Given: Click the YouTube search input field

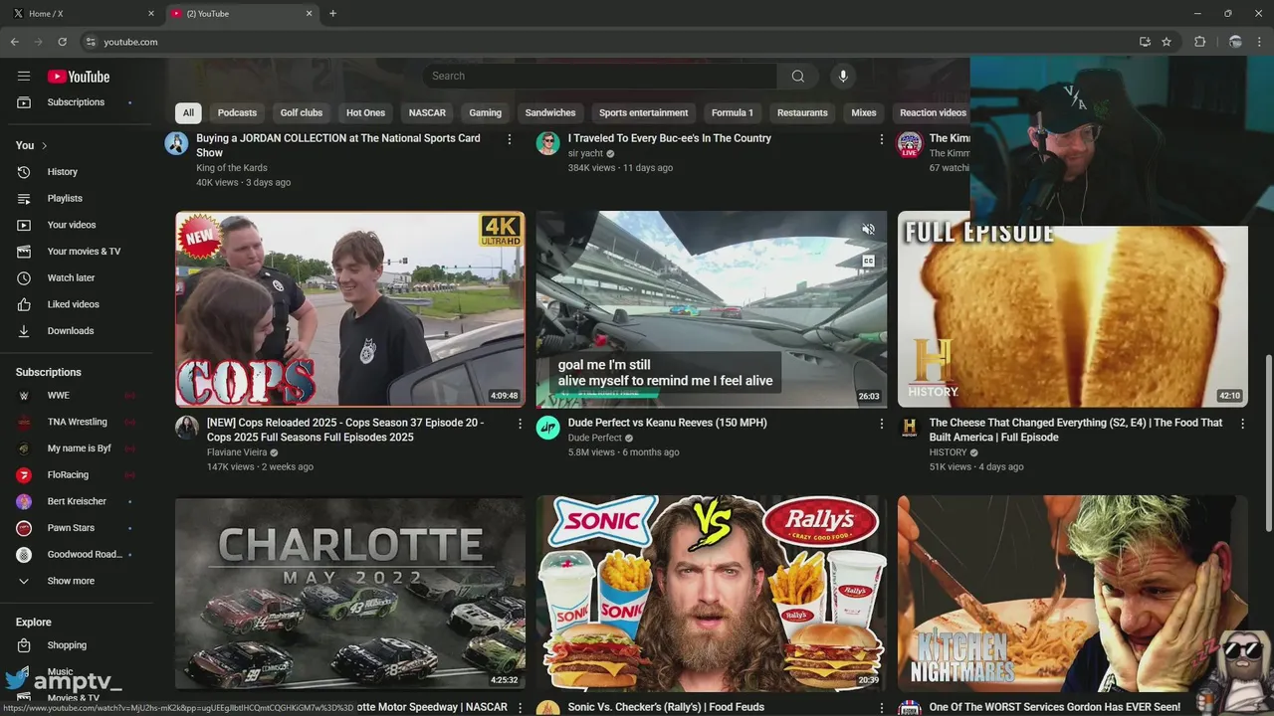Looking at the screenshot, I should (x=600, y=77).
